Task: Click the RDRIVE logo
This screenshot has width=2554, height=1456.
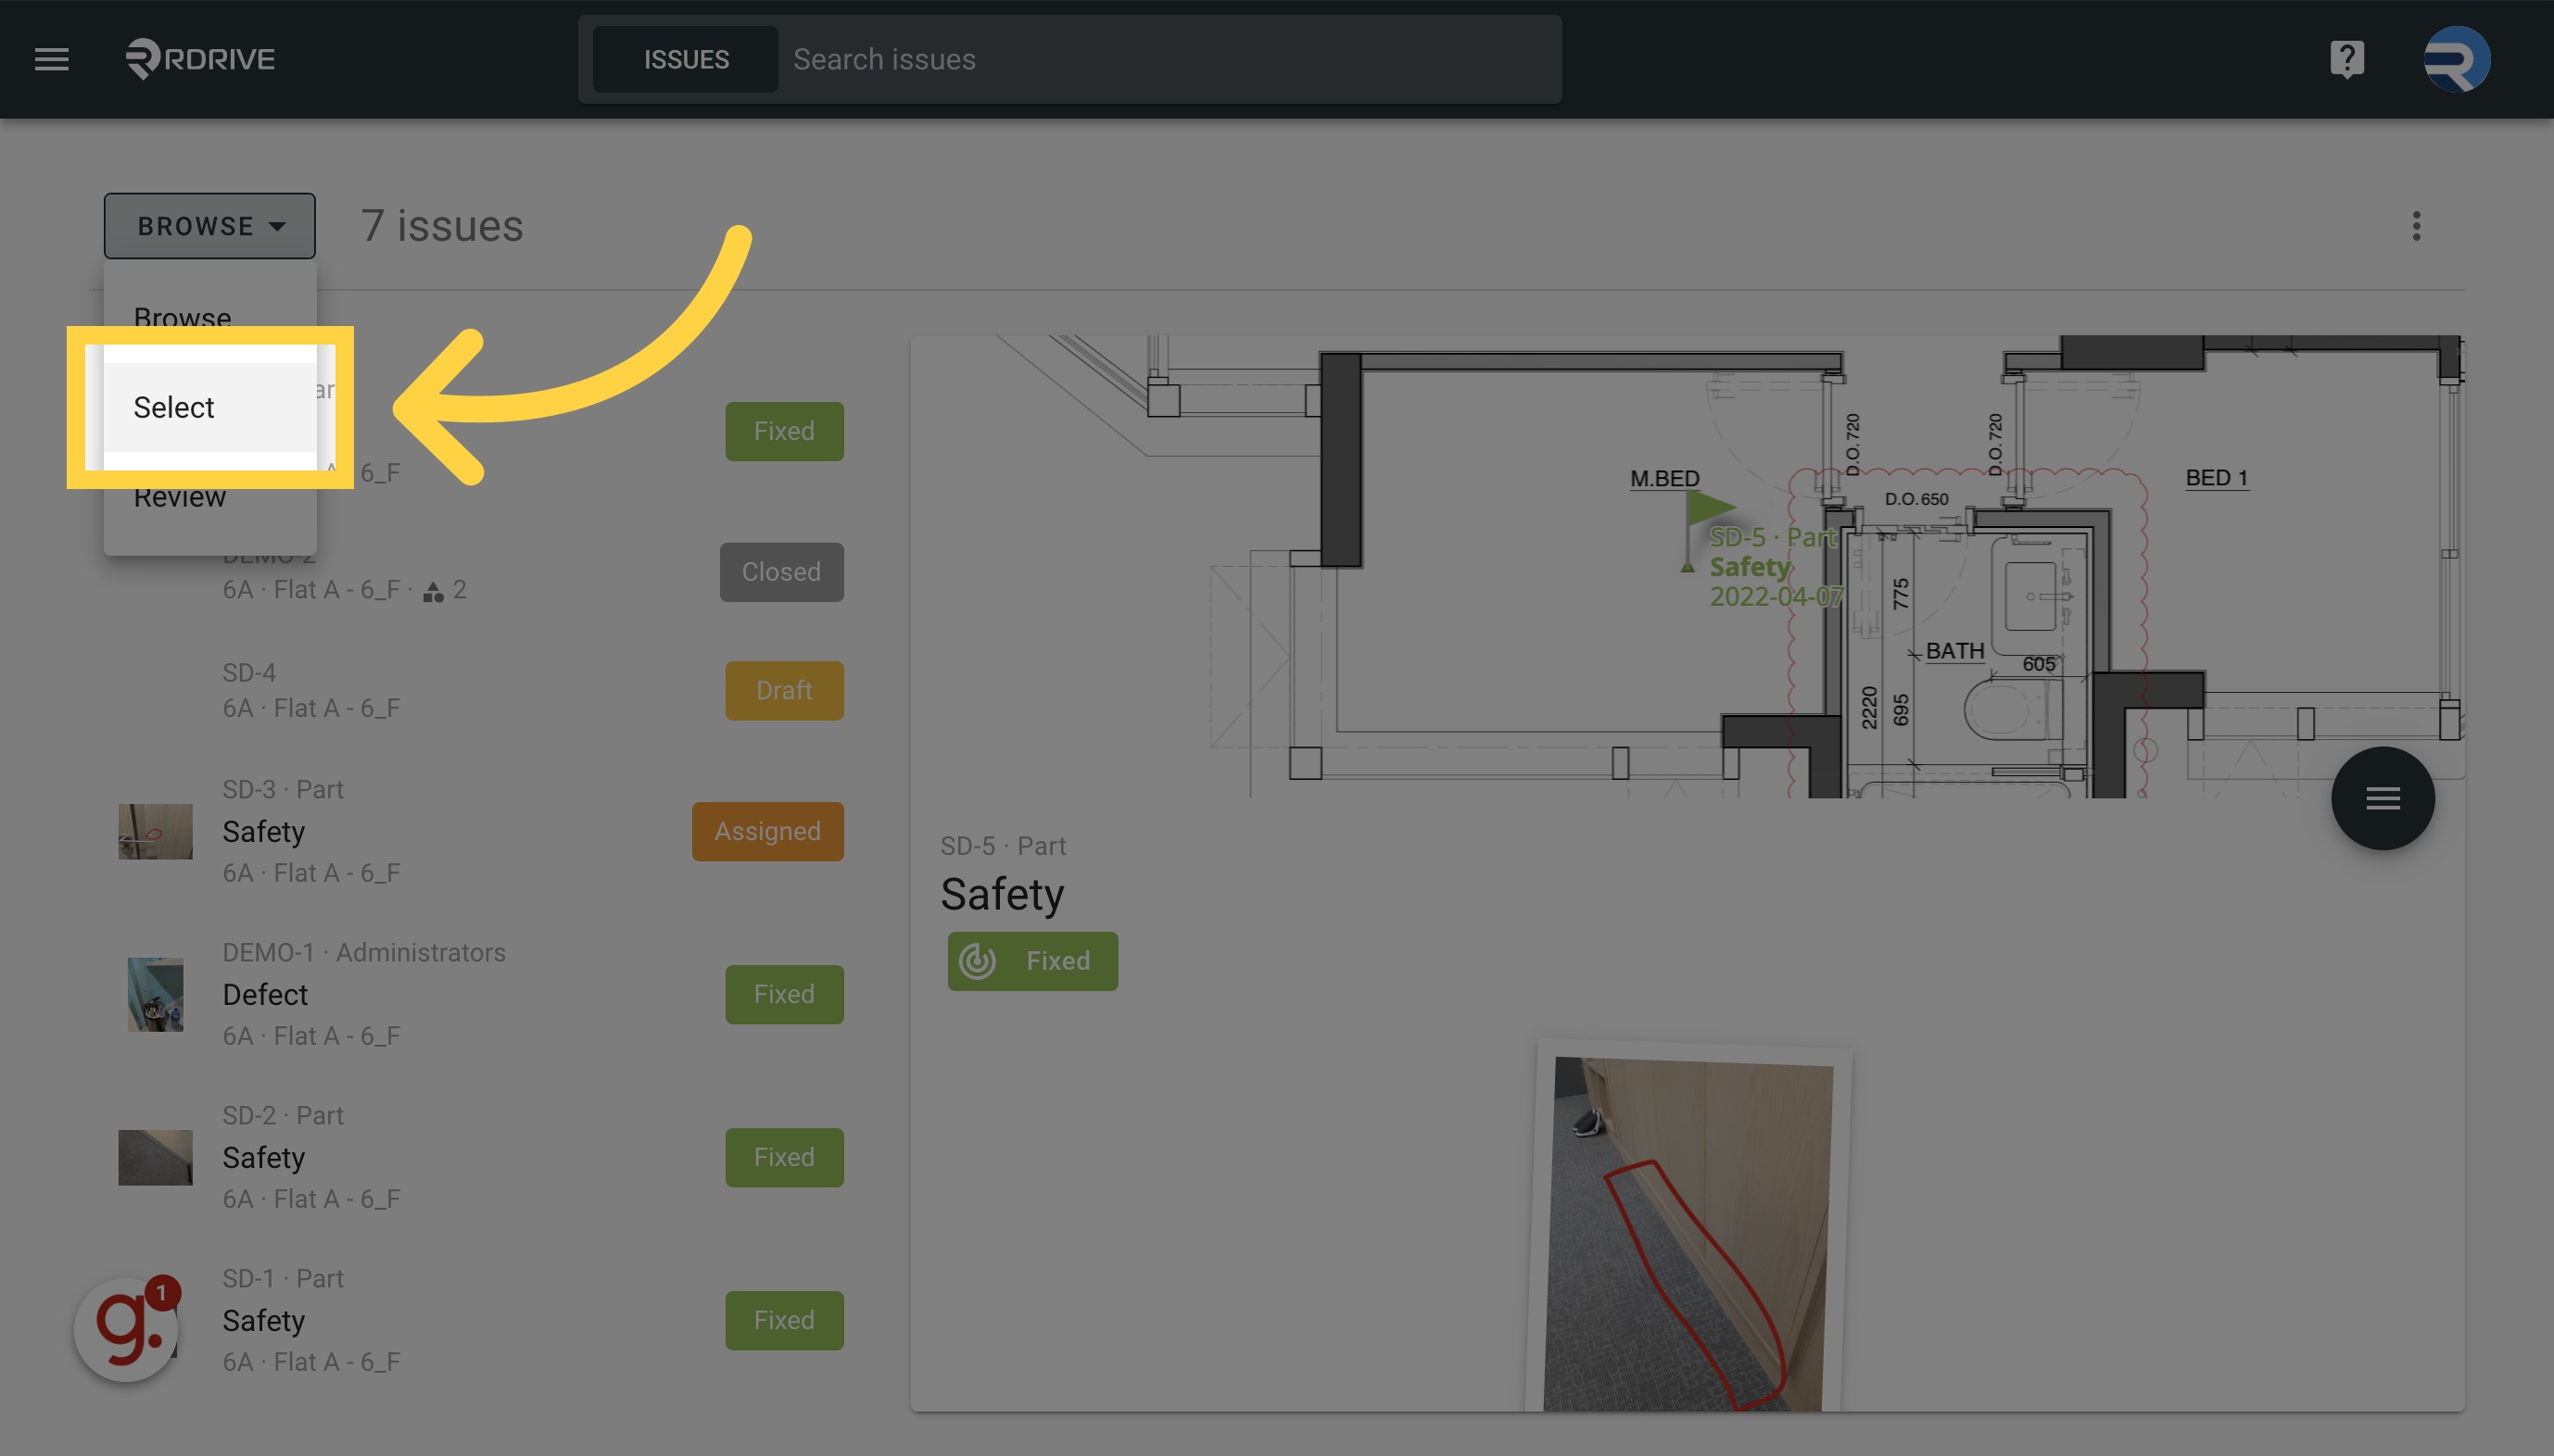Action: tap(200, 59)
